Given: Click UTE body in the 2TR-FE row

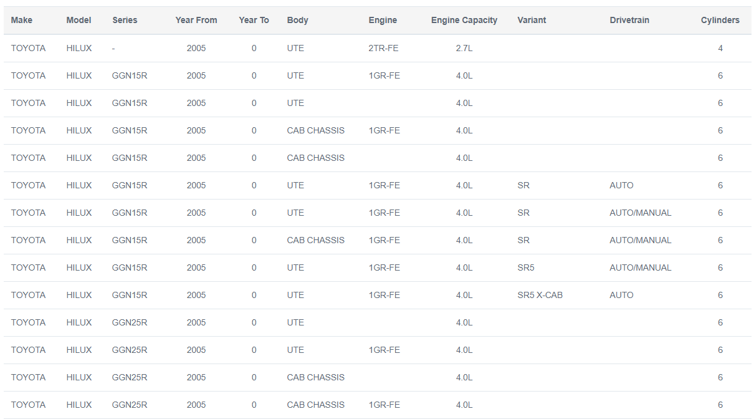Looking at the screenshot, I should coord(295,48).
